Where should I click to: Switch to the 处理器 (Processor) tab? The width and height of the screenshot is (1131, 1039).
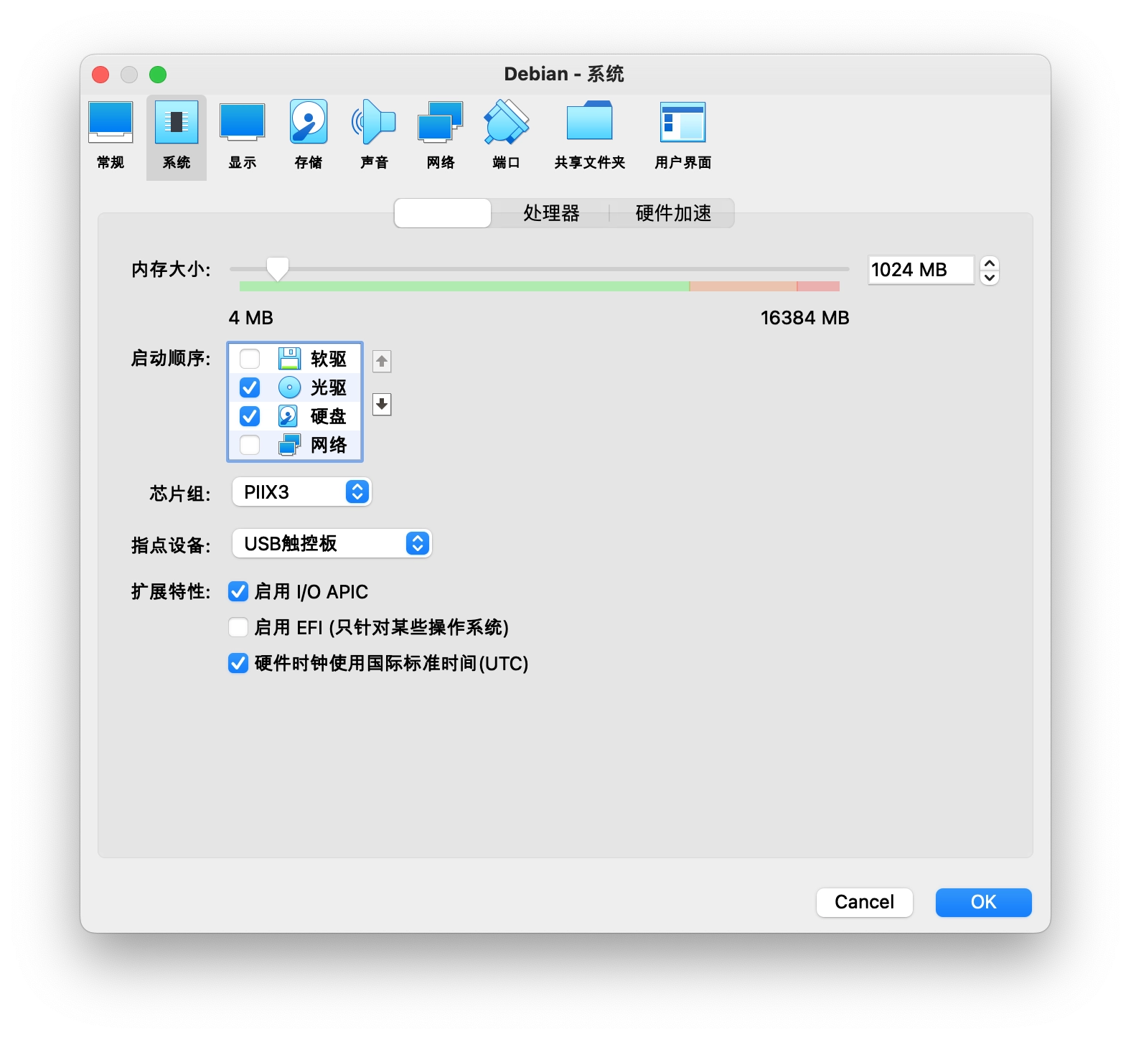[x=551, y=213]
